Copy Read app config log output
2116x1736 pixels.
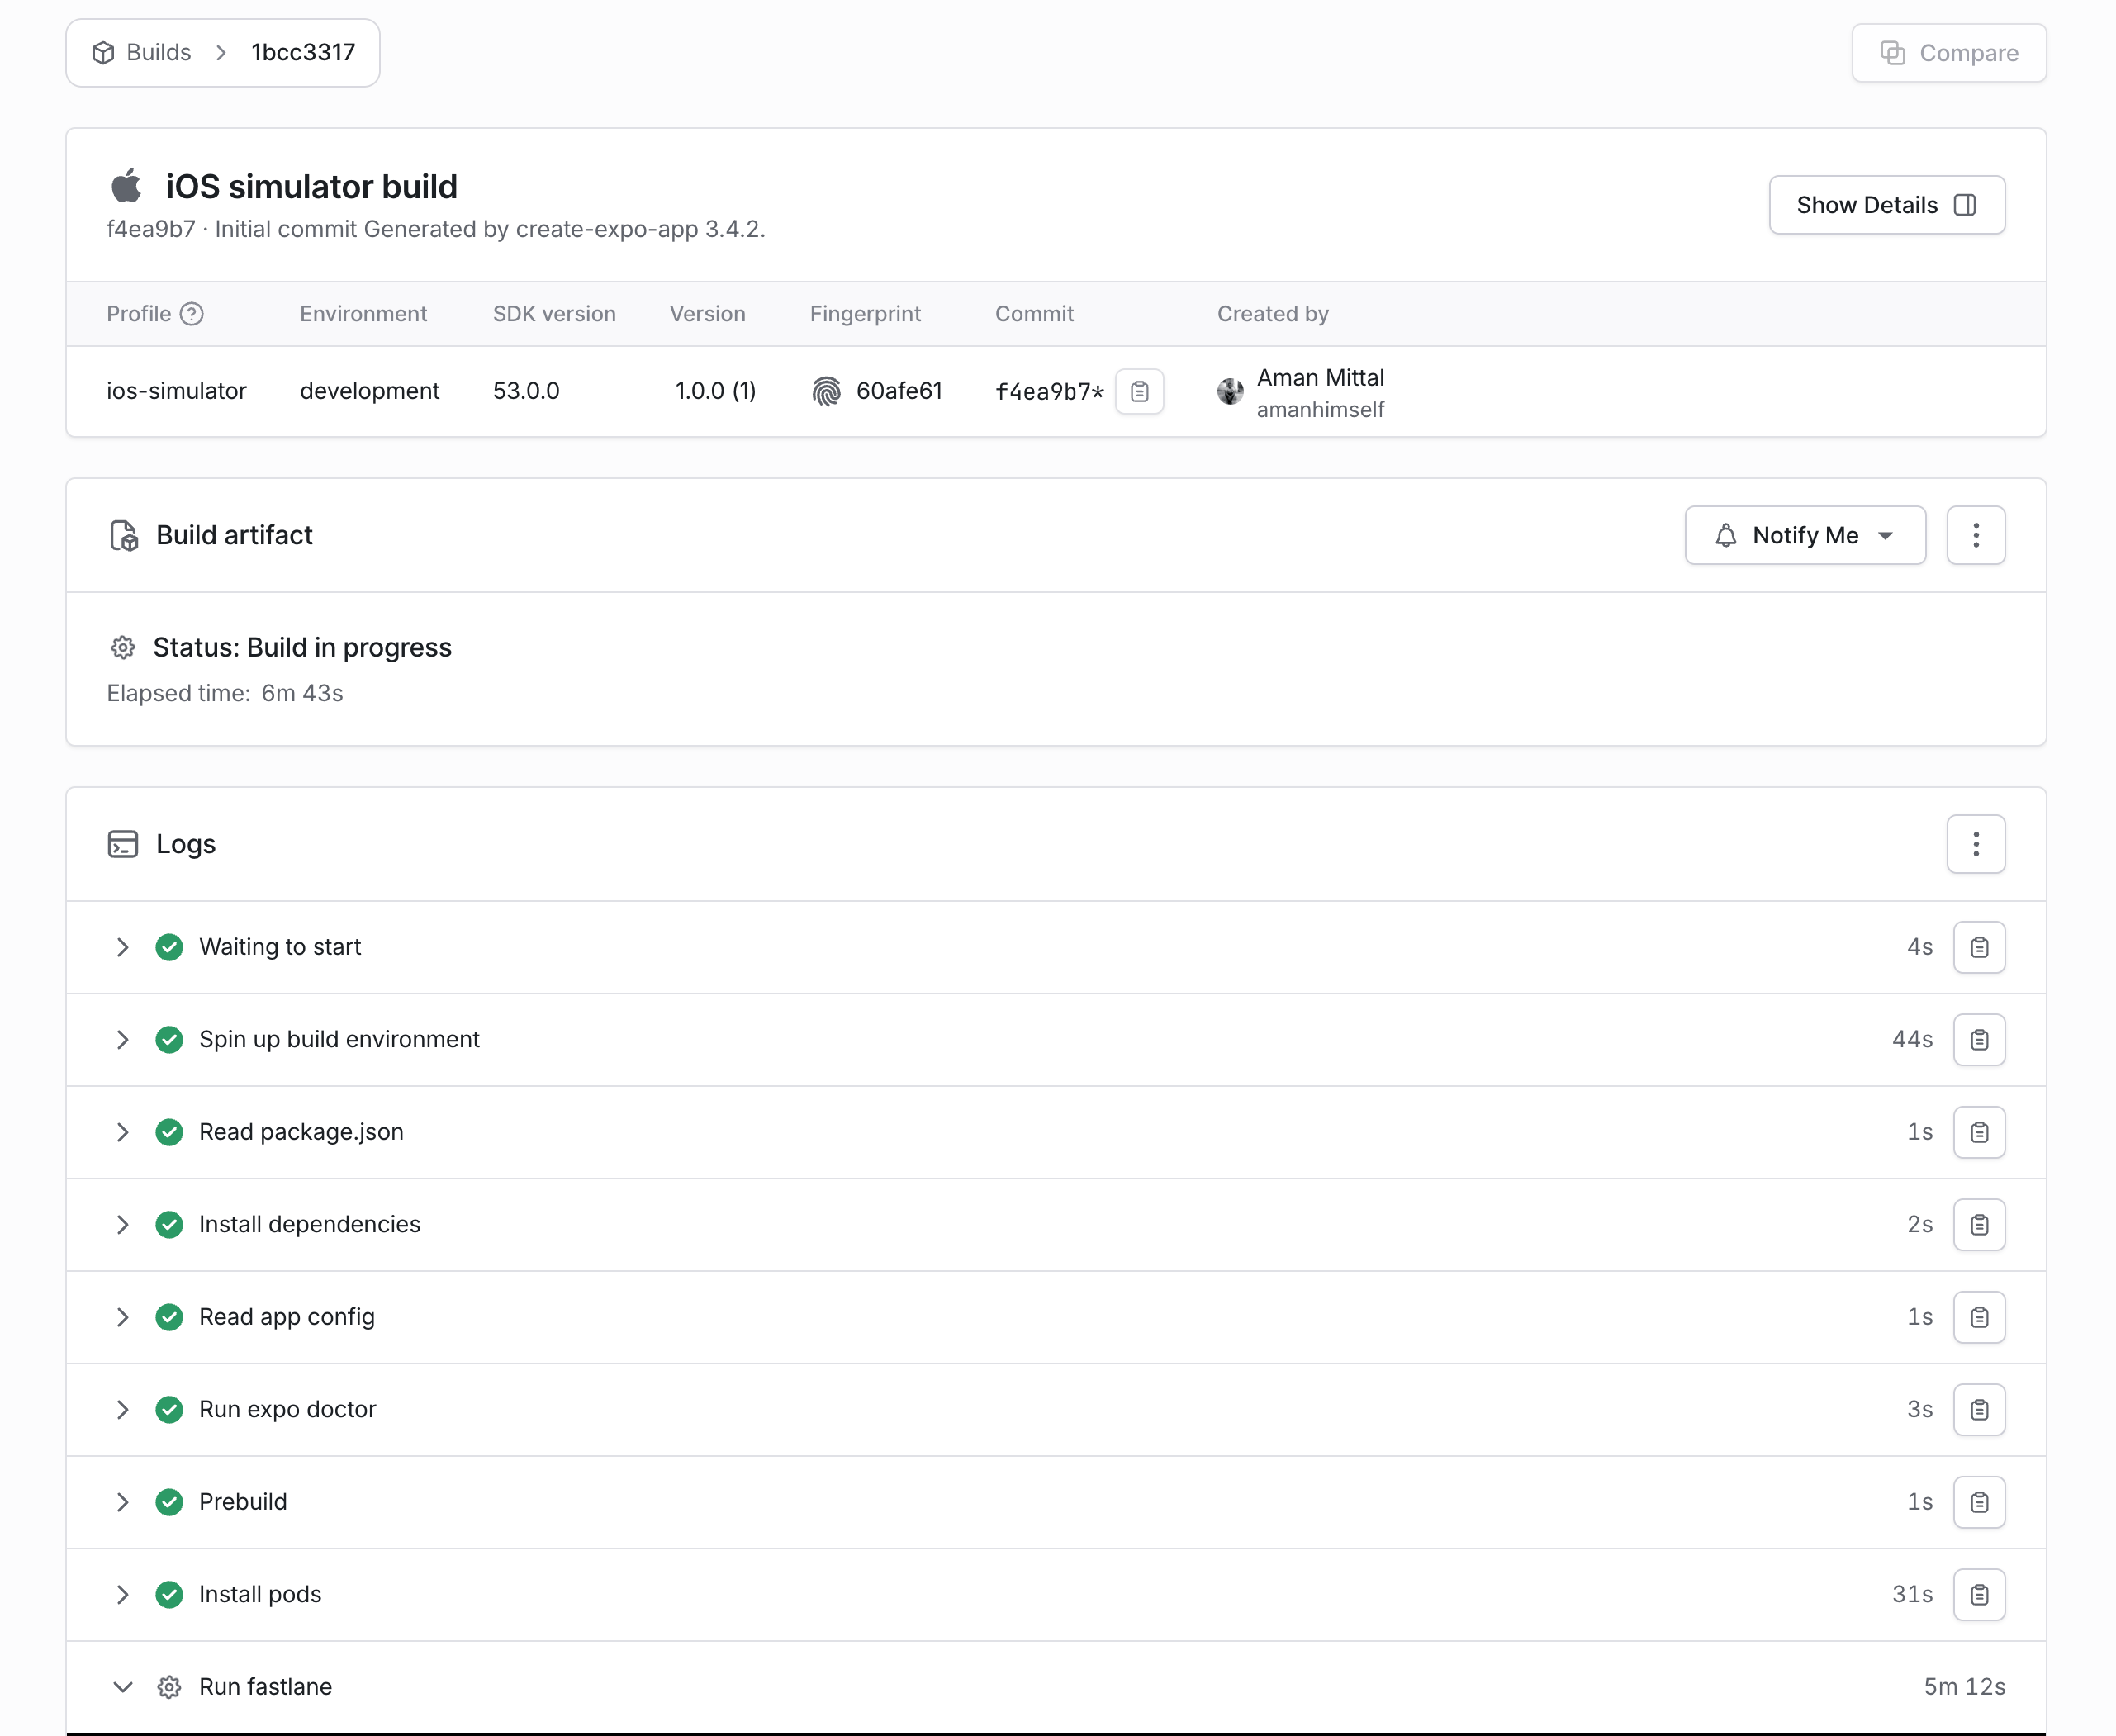tap(1979, 1317)
